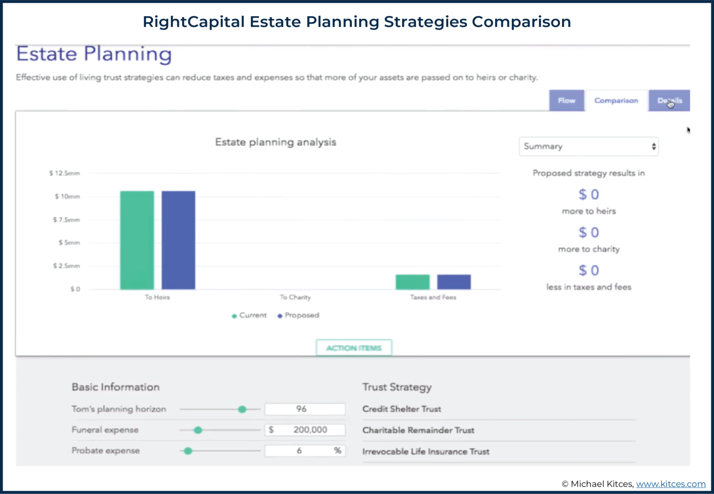Image resolution: width=714 pixels, height=494 pixels.
Task: Click the Funeral expense slider handle
Action: (x=198, y=430)
